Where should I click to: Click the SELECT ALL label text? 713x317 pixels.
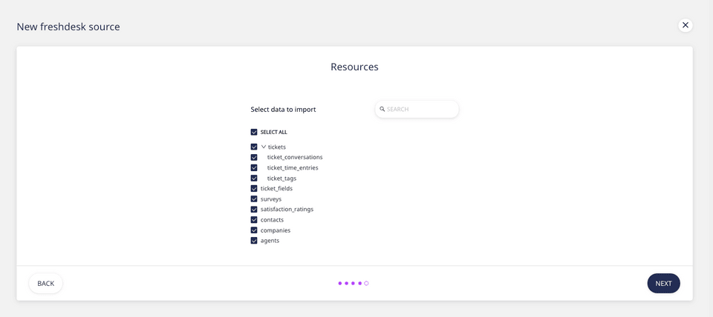coord(274,133)
